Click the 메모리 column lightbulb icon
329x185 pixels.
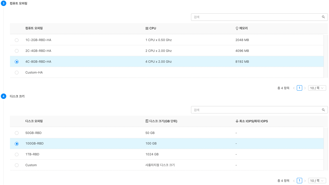tap(237, 29)
